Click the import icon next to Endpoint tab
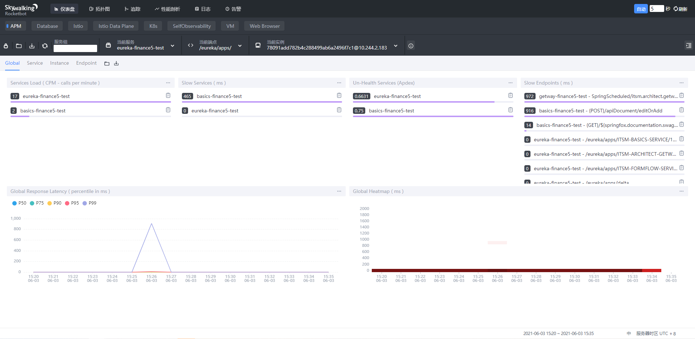Viewport: 695px width, 339px height. tap(107, 64)
